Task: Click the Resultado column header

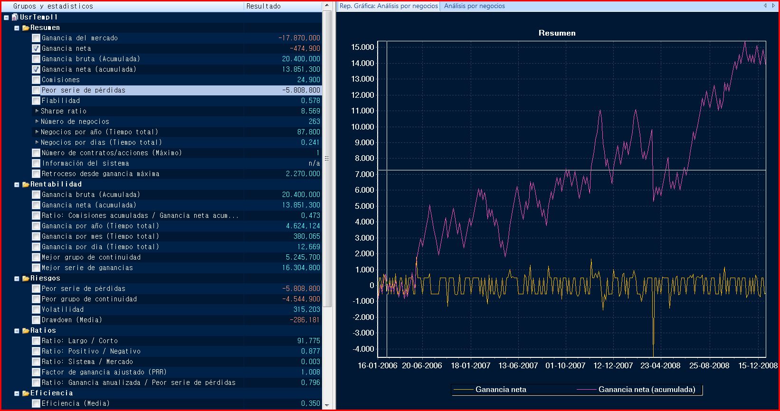Action: tap(264, 6)
